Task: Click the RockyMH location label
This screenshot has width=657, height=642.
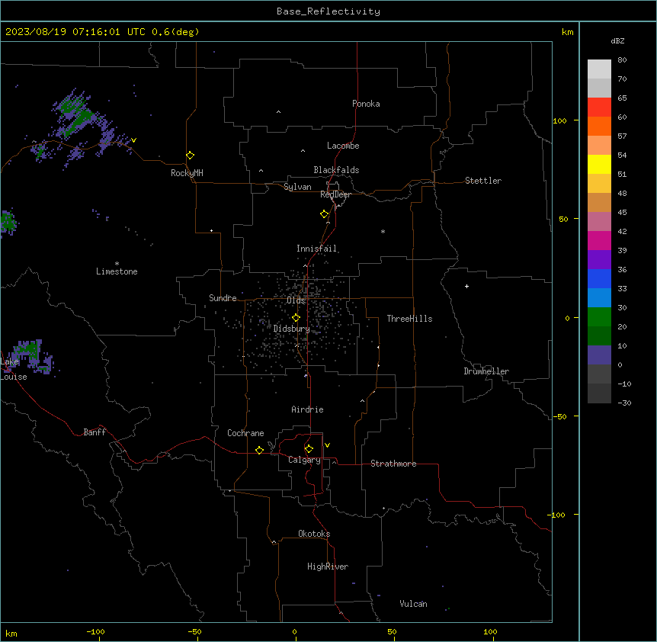Action: click(187, 173)
